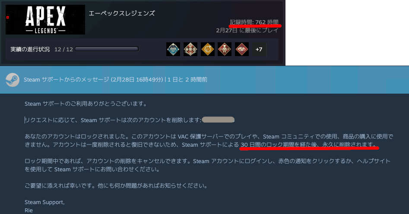Open the Apex Legends game thumbnail
The width and height of the screenshot is (409, 214).
[x=45, y=19]
